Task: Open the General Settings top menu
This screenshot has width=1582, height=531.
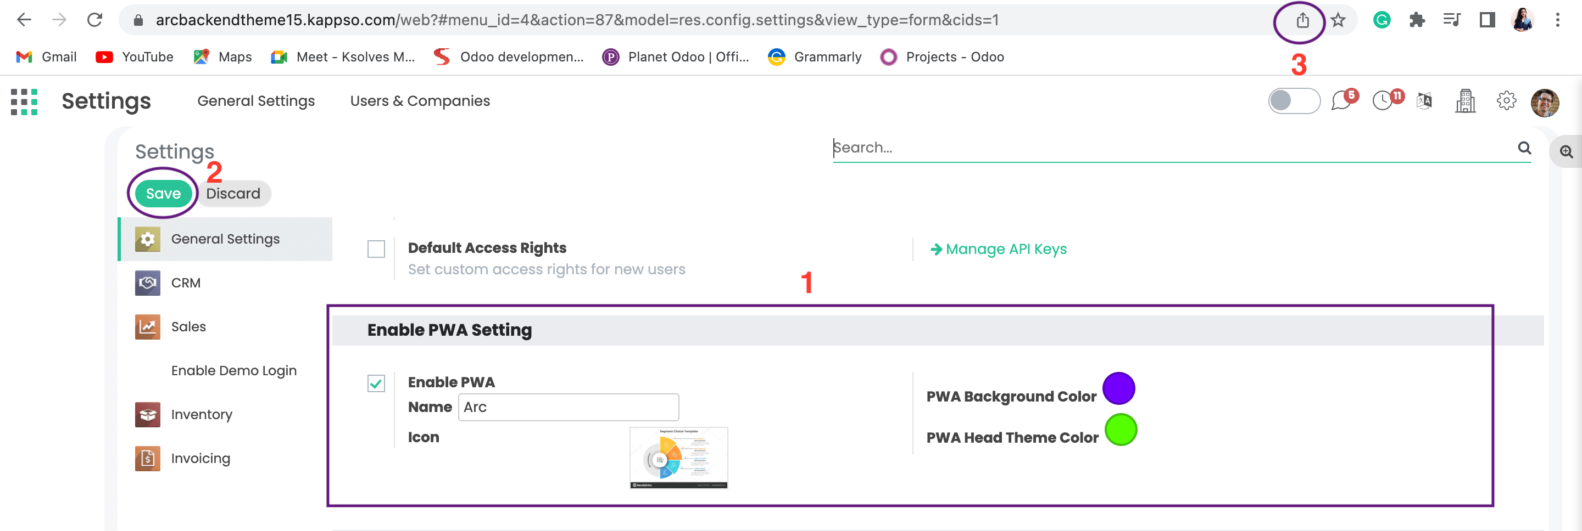Action: pos(255,101)
